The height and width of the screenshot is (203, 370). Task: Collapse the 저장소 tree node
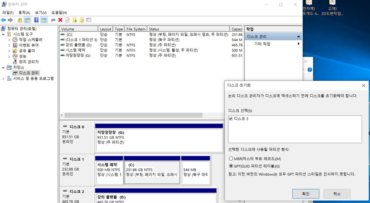coord(3,67)
